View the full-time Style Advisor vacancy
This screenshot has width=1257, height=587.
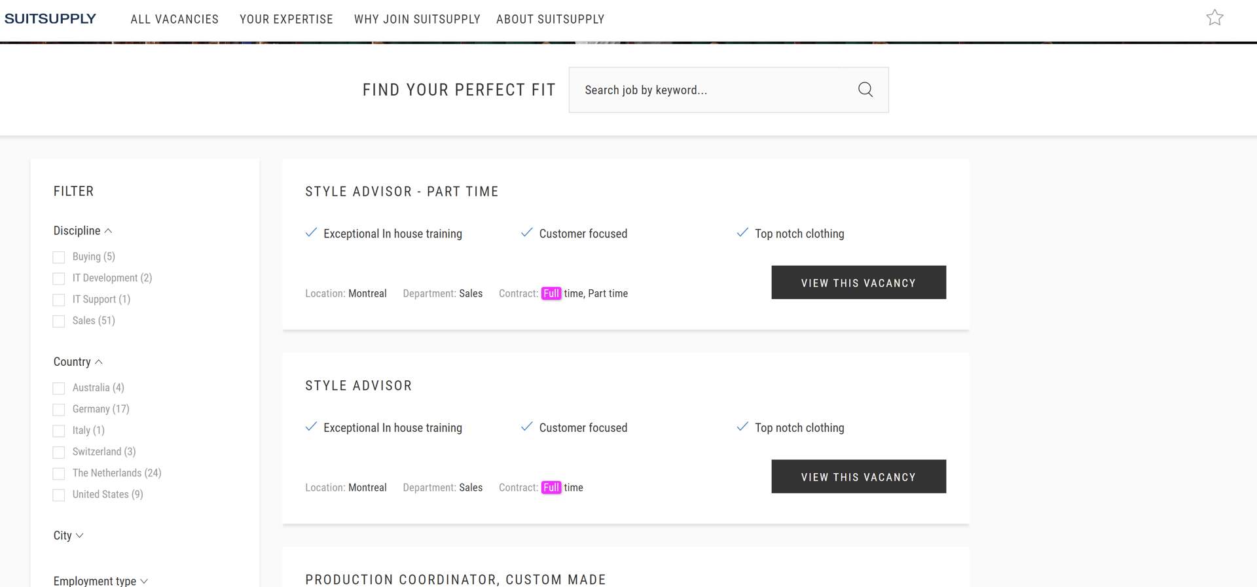coord(858,476)
